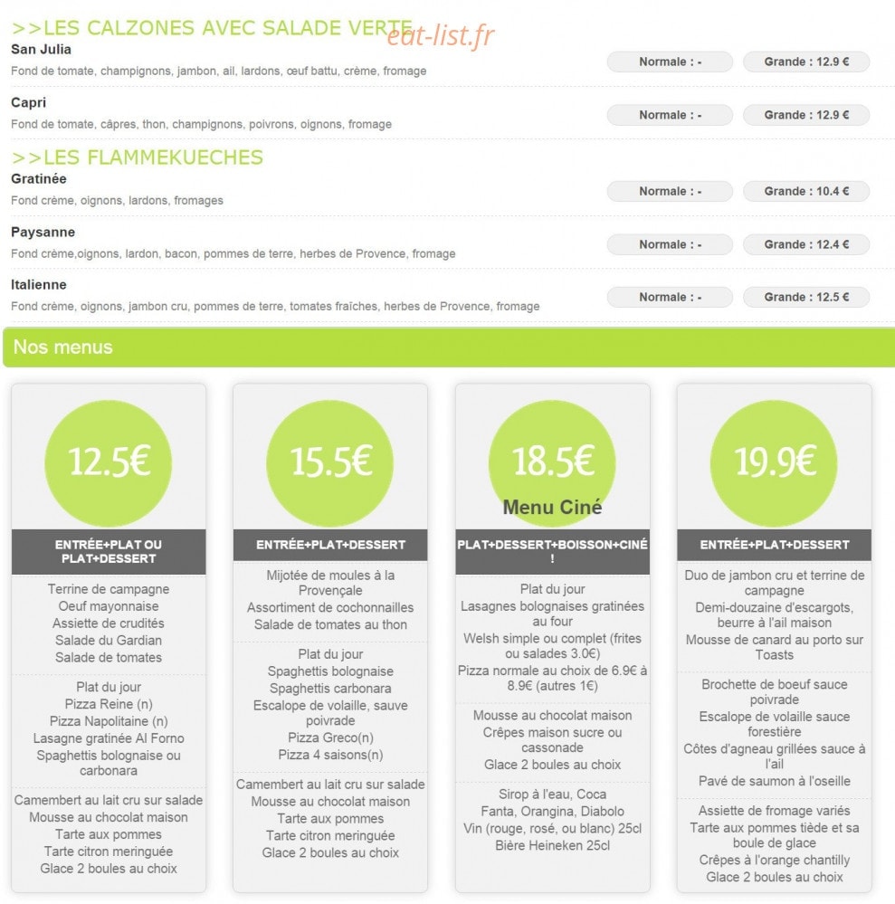895x904 pixels.
Task: Select the Paysanne flammekueche item title
Action: (x=43, y=233)
